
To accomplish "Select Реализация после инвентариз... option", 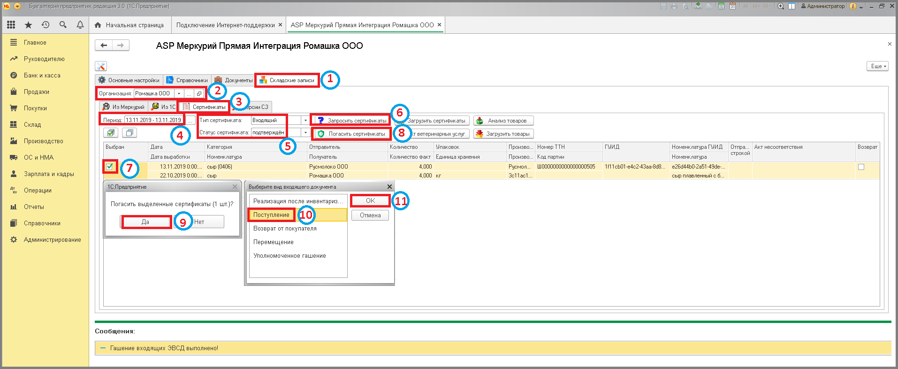I will pos(298,201).
